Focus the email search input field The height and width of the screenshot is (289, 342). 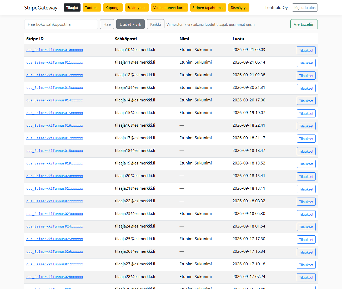(61, 24)
